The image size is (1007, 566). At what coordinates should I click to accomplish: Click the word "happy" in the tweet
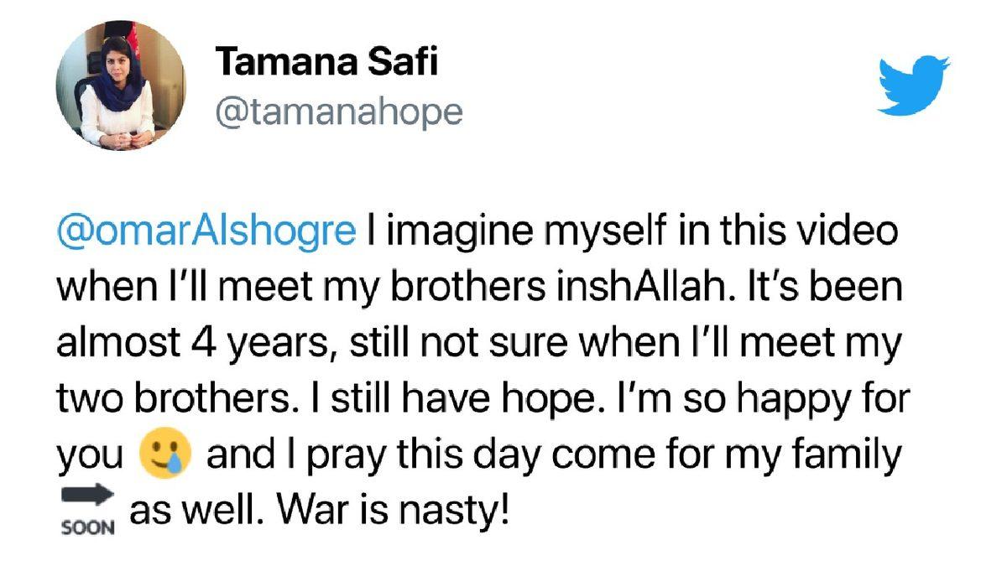coord(799,398)
